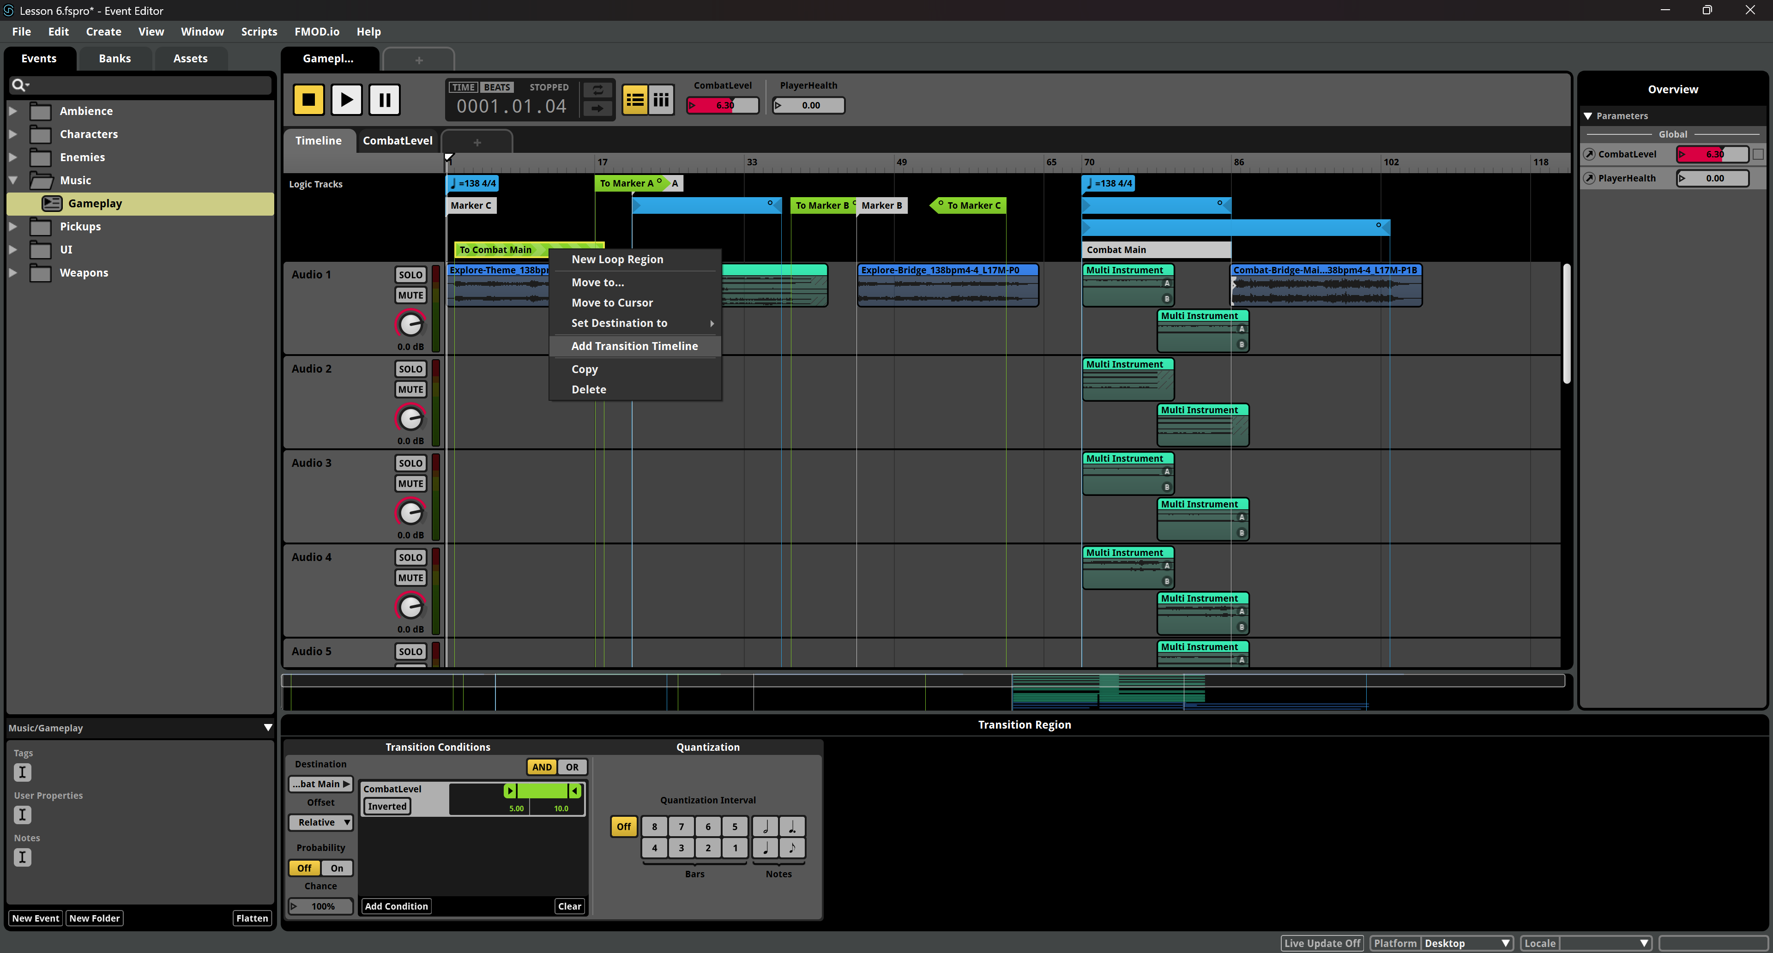Set condition logic to OR
The image size is (1773, 953).
pyautogui.click(x=572, y=766)
